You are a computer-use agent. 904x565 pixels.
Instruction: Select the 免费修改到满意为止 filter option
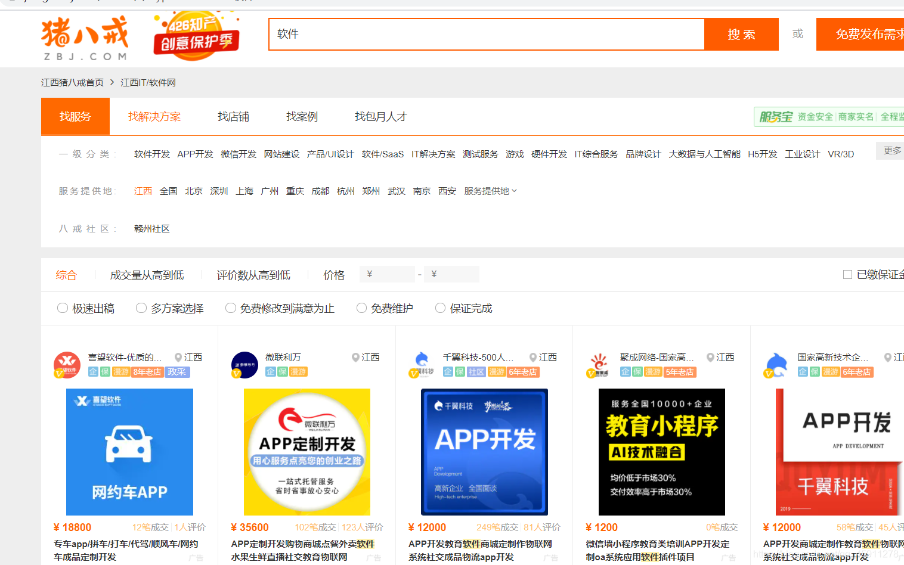click(231, 308)
